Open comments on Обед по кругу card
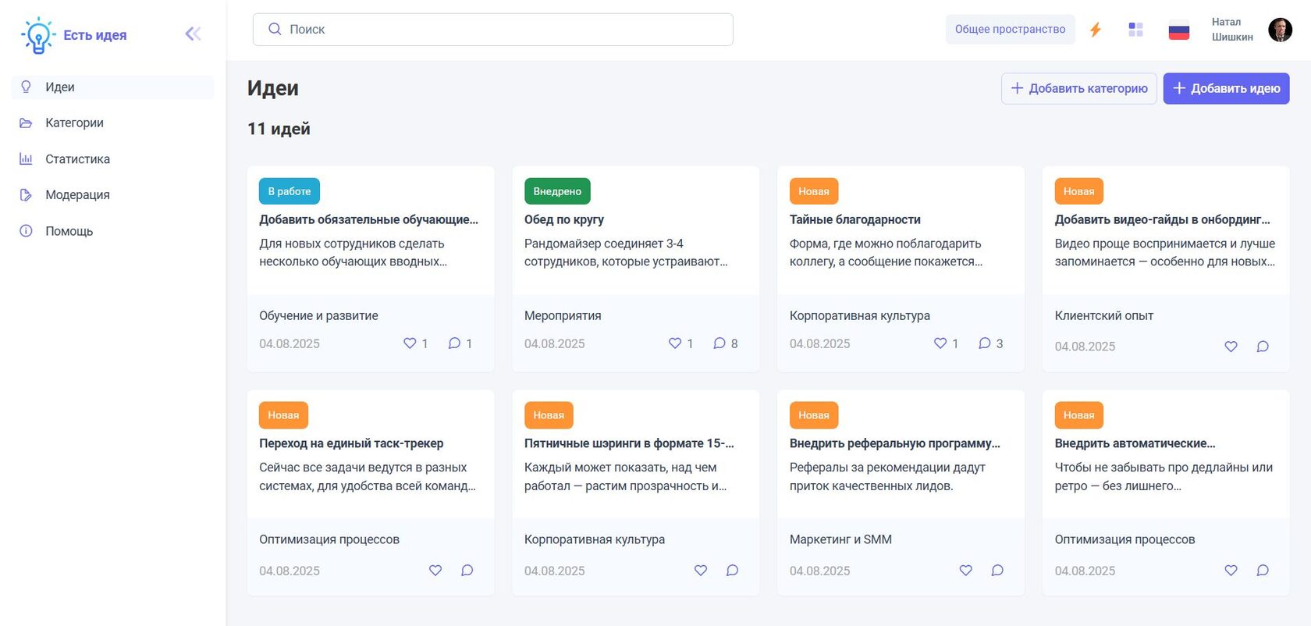Image resolution: width=1311 pixels, height=626 pixels. (x=719, y=343)
